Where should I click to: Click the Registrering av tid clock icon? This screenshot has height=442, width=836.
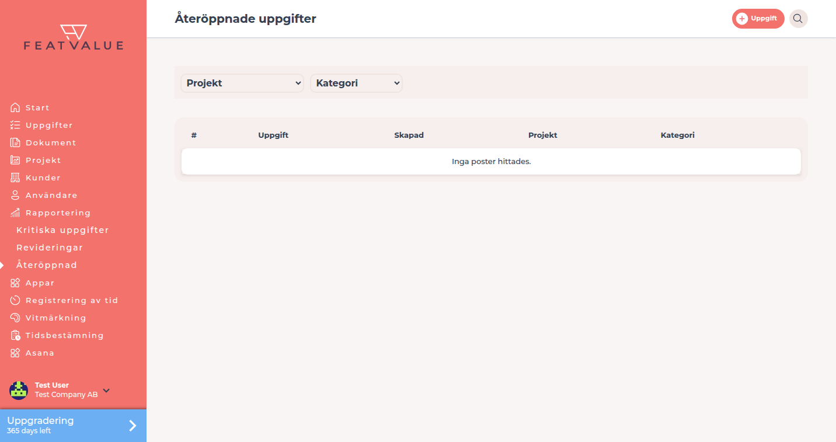coord(15,300)
